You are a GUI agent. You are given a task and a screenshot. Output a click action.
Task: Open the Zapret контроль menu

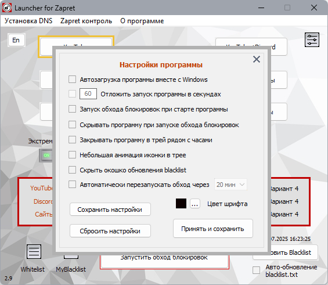[x=86, y=21]
